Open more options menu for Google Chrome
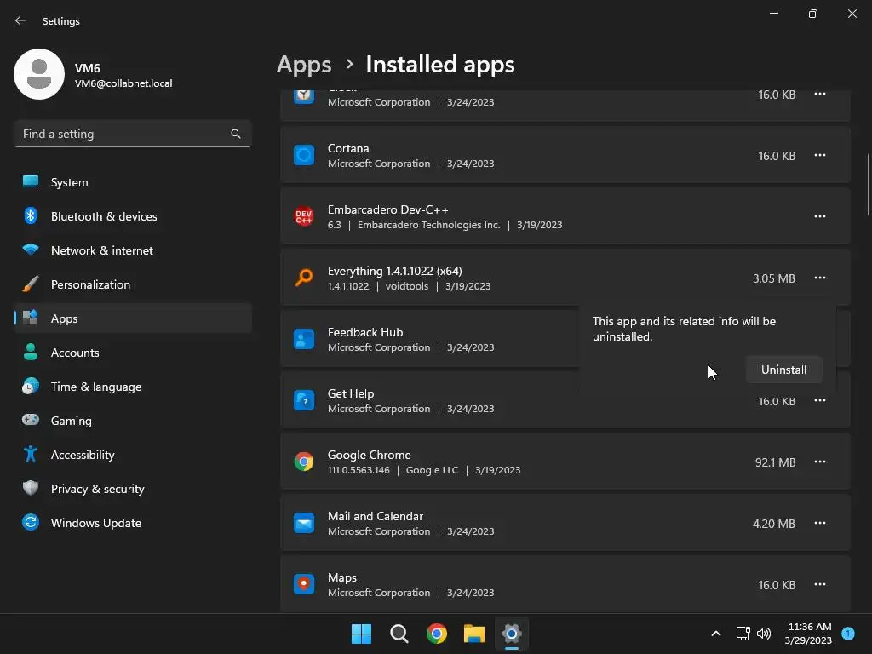872x654 pixels. 820,462
